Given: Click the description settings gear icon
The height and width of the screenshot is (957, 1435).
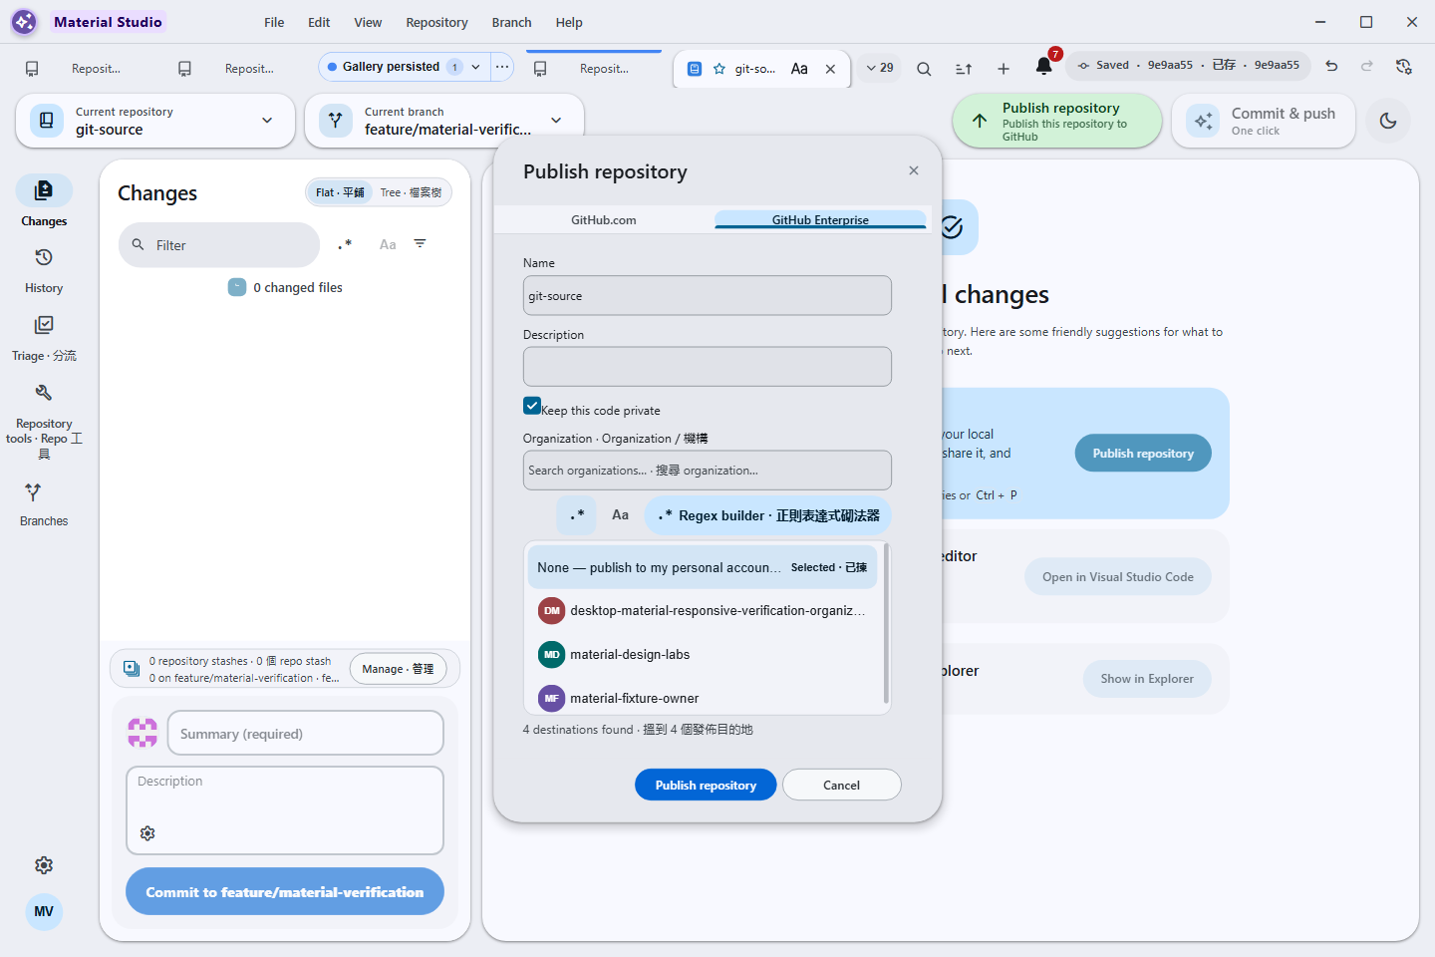Looking at the screenshot, I should 147,833.
